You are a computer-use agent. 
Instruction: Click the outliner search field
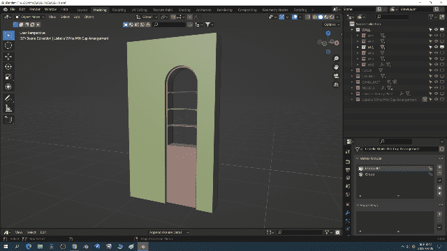coord(392,17)
